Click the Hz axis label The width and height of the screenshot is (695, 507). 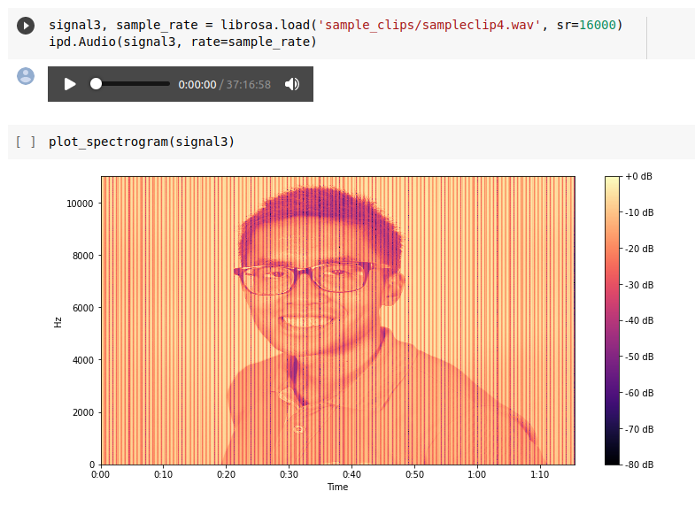58,322
